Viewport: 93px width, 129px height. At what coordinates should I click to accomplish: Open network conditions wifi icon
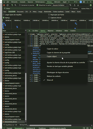coord(70,5)
